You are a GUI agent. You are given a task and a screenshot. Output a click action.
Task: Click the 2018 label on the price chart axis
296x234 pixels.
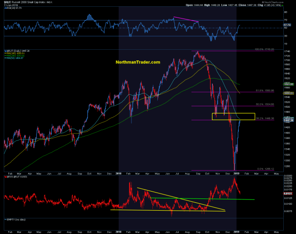point(118,174)
